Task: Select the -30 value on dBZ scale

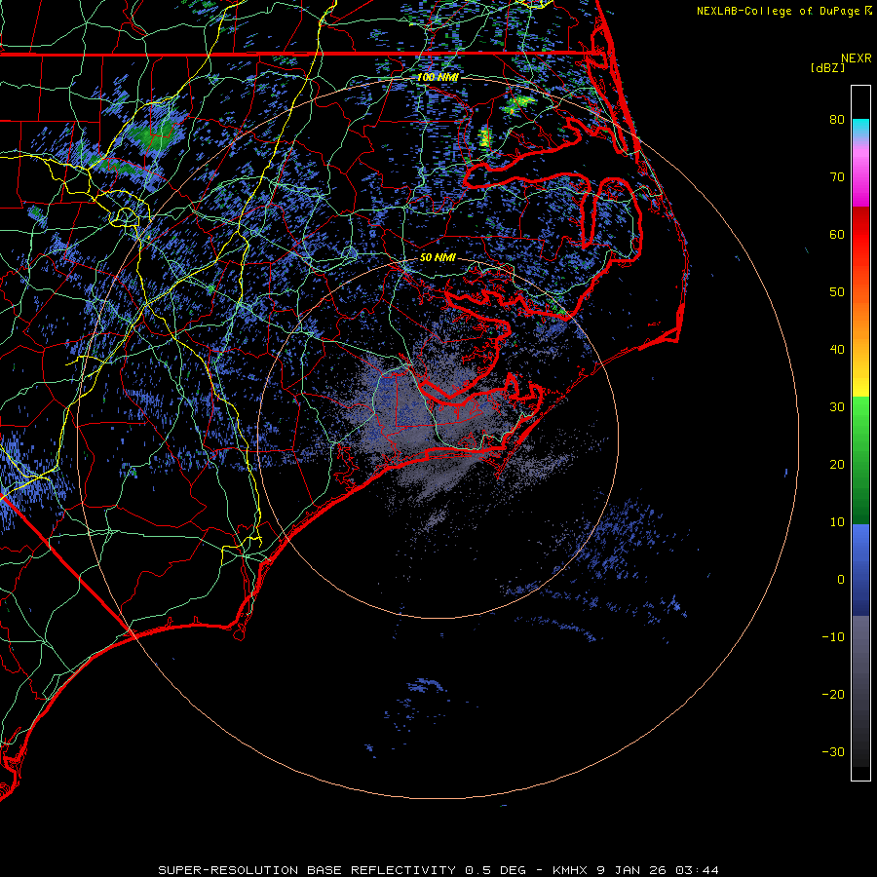Action: (833, 752)
